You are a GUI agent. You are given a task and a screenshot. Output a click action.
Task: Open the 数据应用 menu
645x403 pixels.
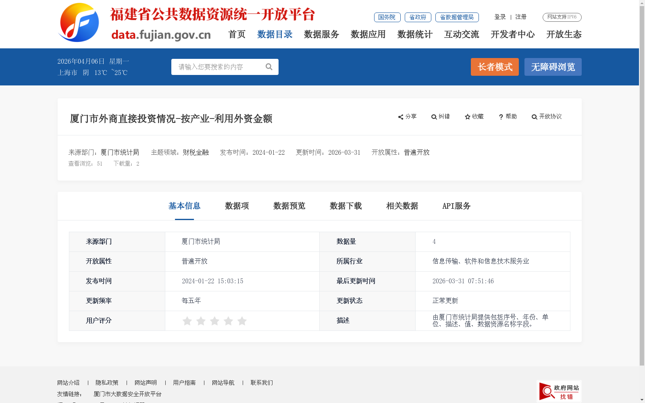[x=368, y=35]
